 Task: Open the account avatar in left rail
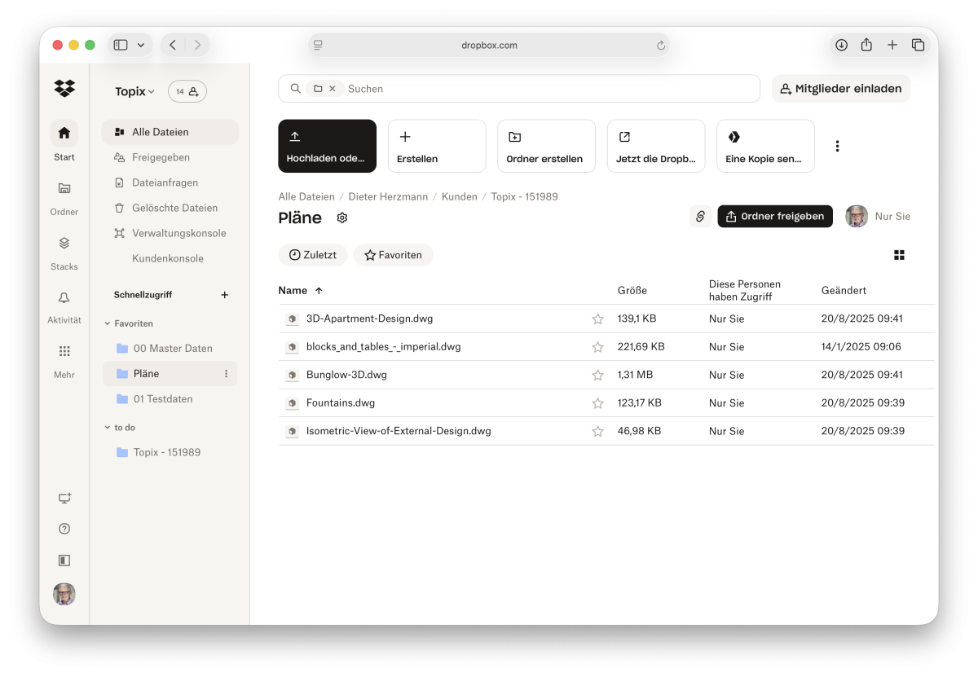tap(64, 594)
